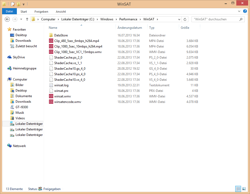Select file ShaderCache.vs_1_1
The height and width of the screenshot is (194, 250).
click(68, 63)
